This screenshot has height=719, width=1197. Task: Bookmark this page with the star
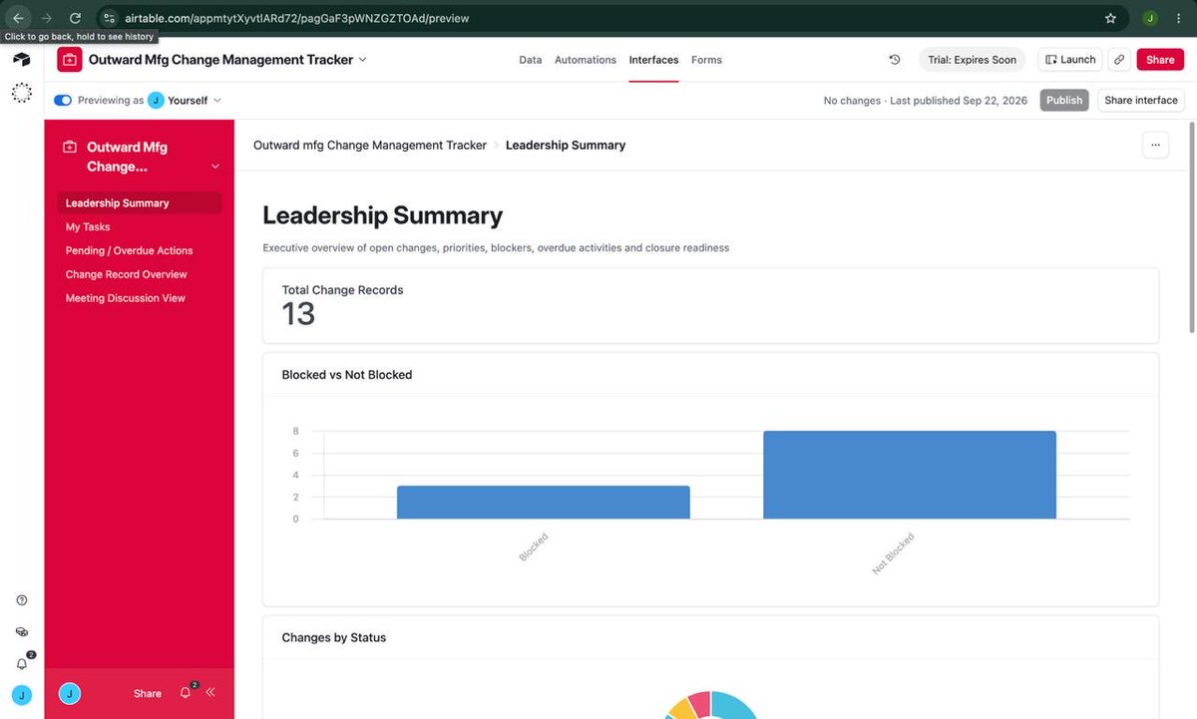click(x=1110, y=18)
